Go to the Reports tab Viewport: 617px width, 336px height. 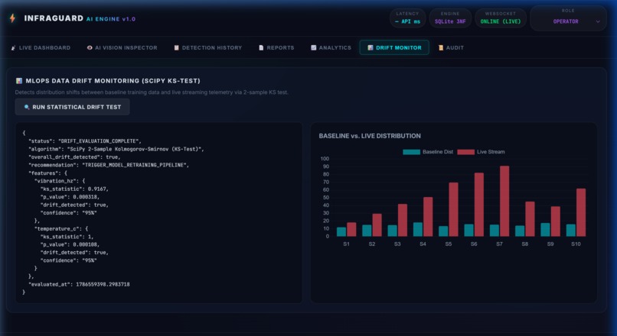276,48
